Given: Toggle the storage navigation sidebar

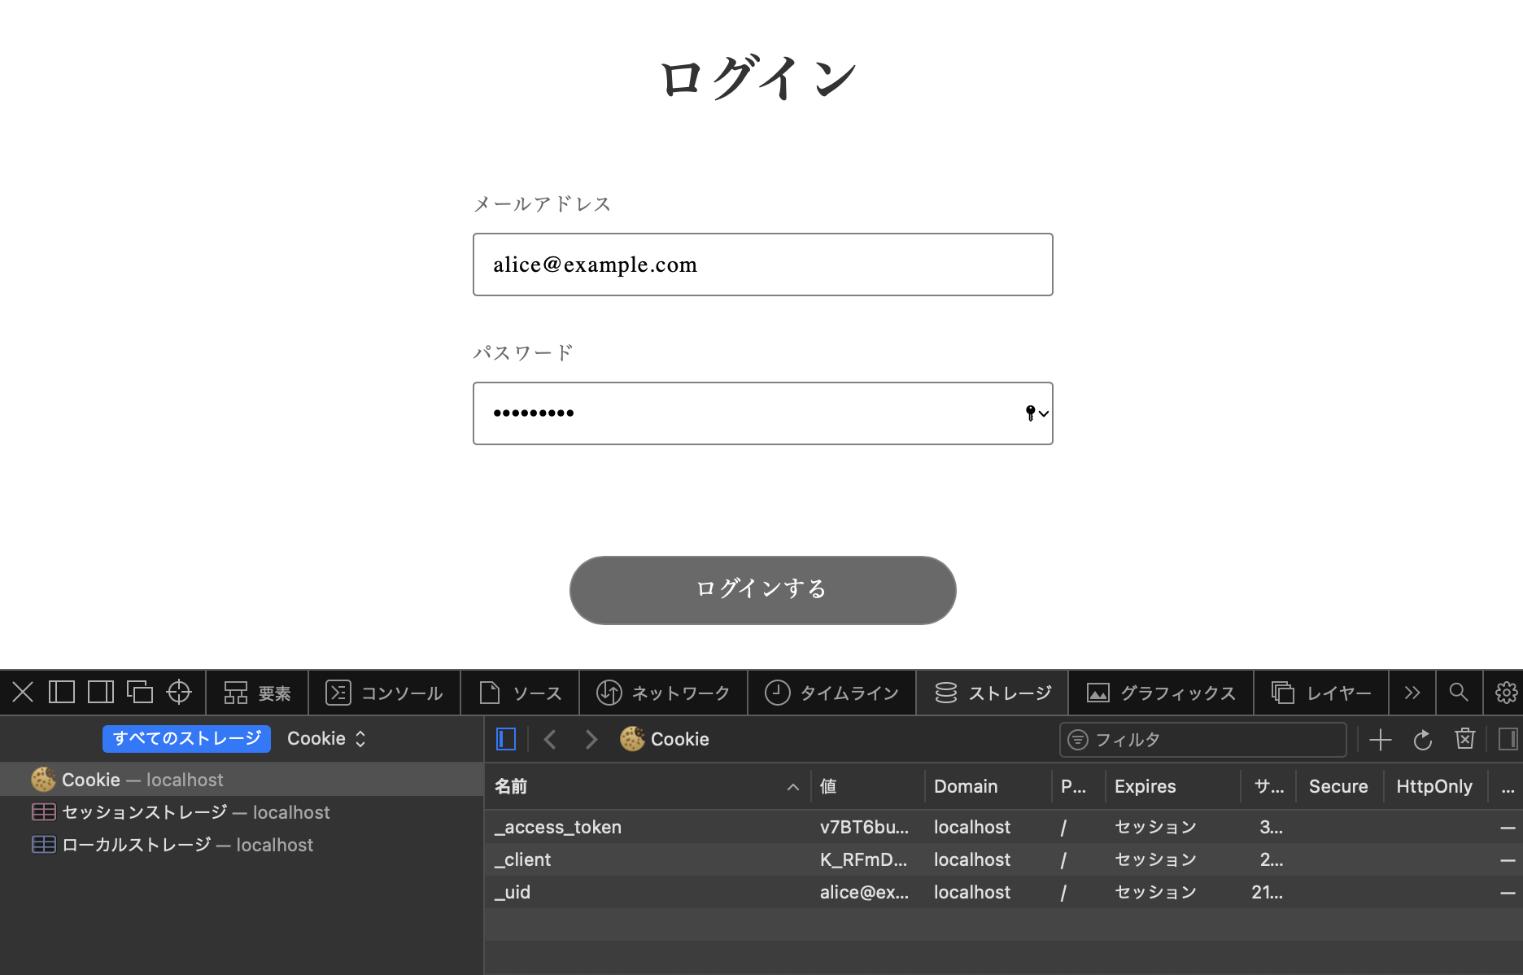Looking at the screenshot, I should tap(505, 739).
